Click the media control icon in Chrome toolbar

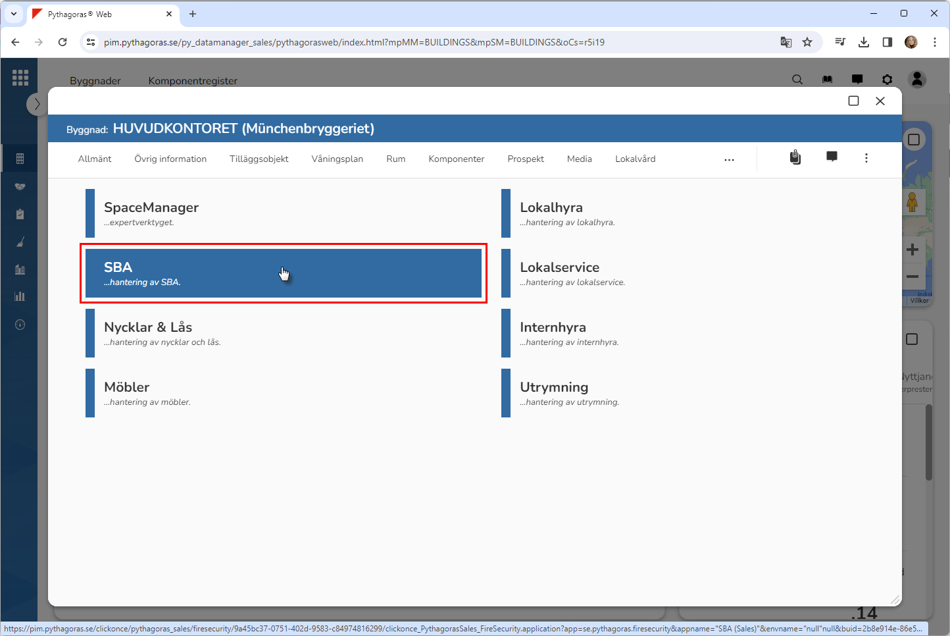[x=840, y=42]
